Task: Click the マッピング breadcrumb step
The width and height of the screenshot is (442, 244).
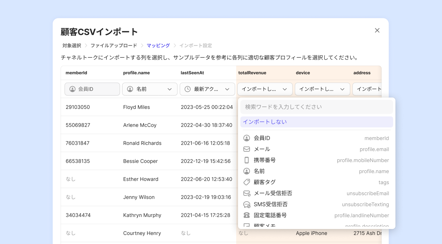Action: (x=158, y=46)
